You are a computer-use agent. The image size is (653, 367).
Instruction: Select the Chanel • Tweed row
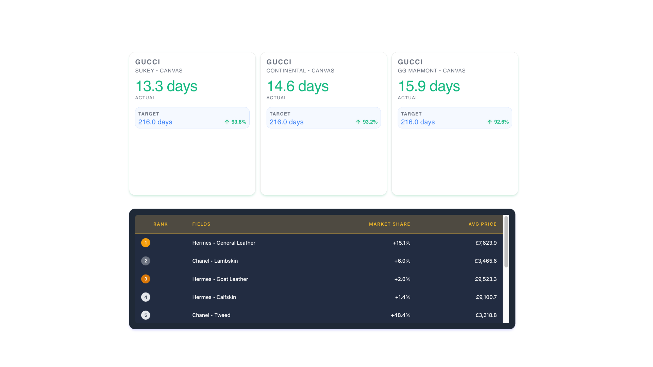[x=319, y=315]
